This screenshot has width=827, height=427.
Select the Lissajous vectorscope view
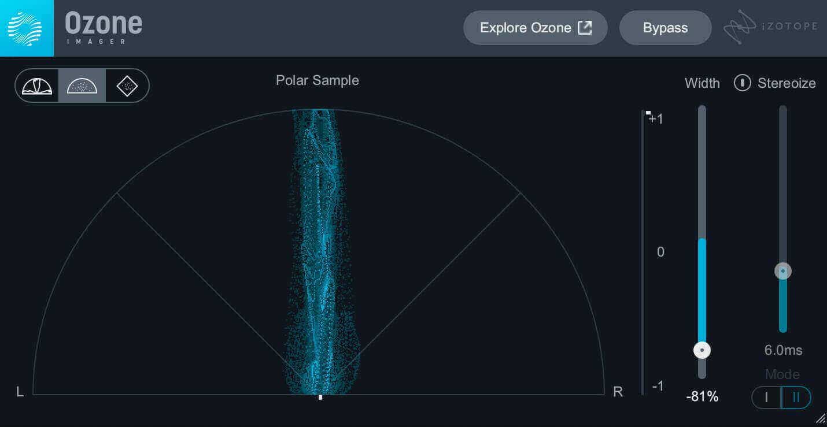point(127,86)
